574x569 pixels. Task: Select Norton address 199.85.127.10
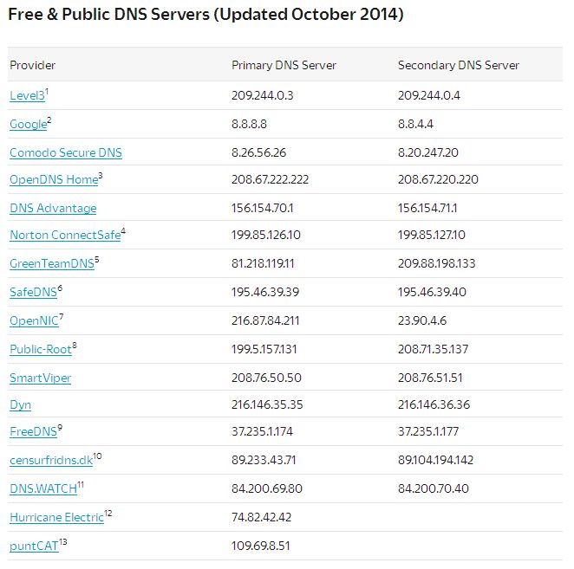(x=432, y=235)
